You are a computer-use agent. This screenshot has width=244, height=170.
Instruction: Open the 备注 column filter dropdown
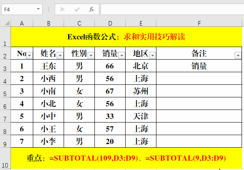click(x=238, y=56)
